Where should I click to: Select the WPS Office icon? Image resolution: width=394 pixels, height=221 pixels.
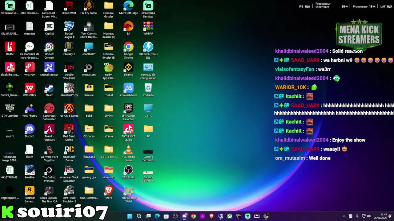pos(30,90)
